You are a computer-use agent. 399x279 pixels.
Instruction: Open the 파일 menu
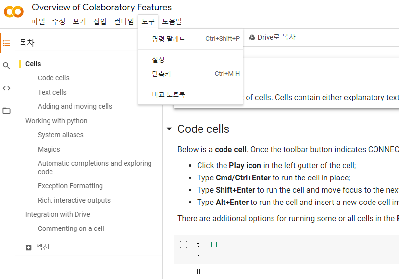[38, 22]
